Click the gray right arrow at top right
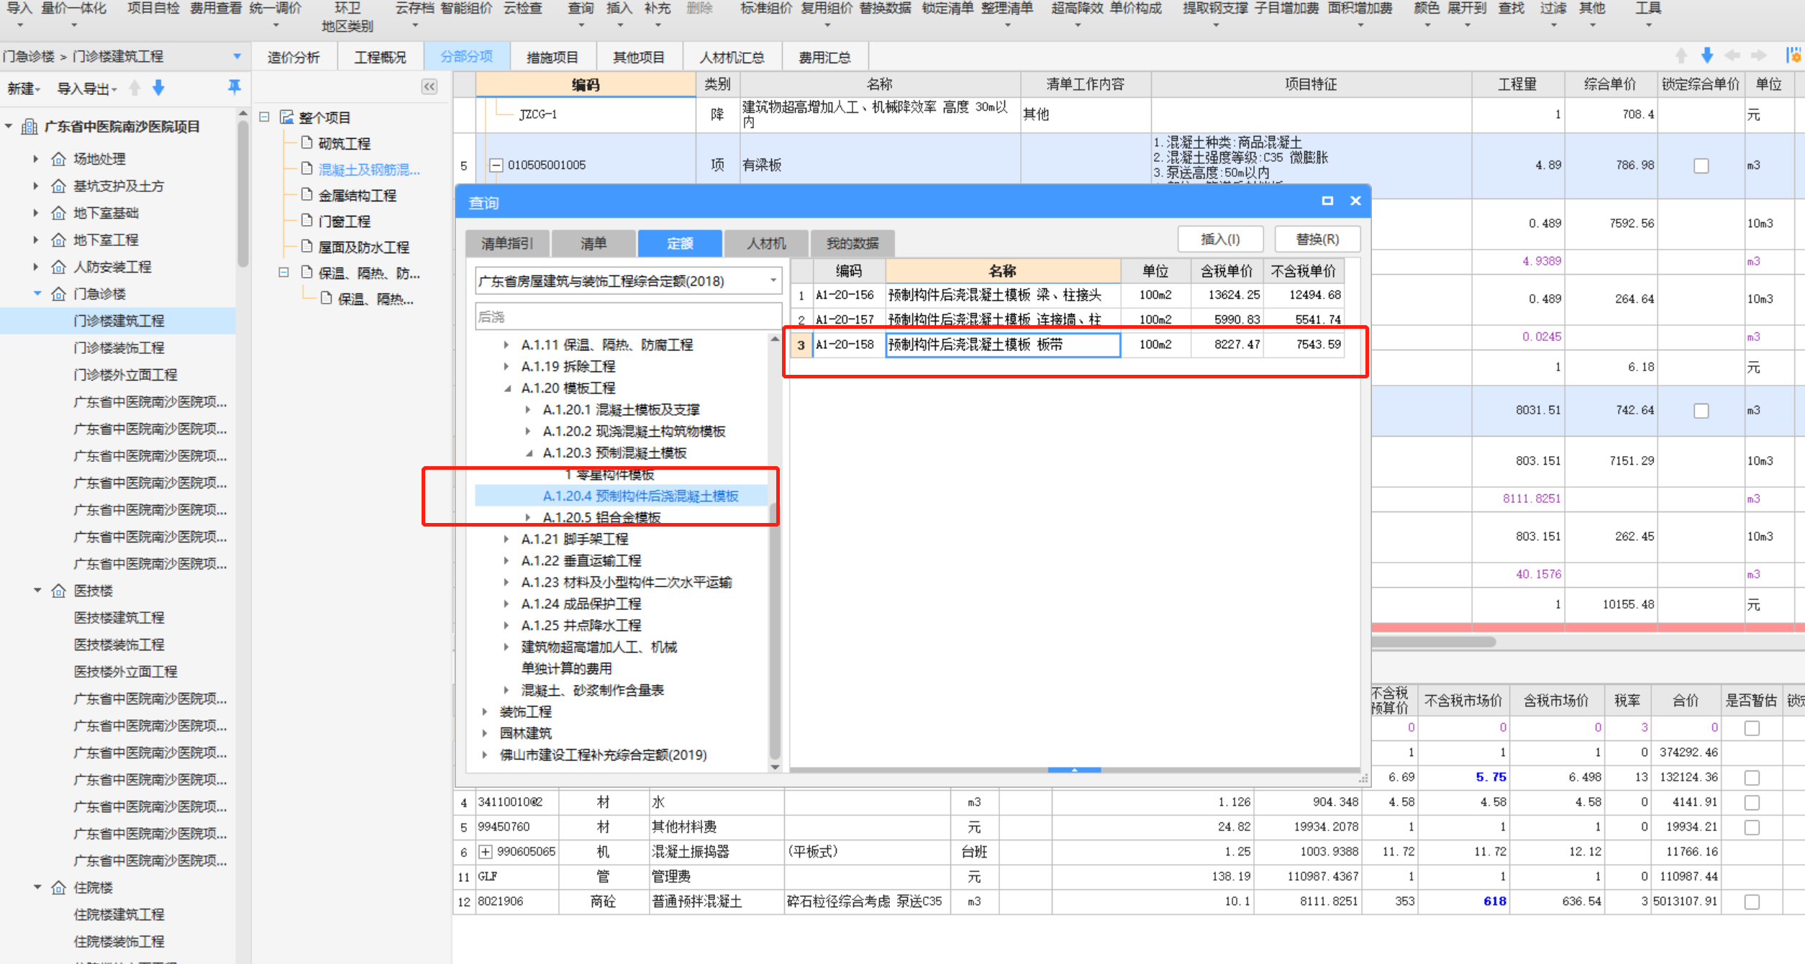 [1758, 55]
